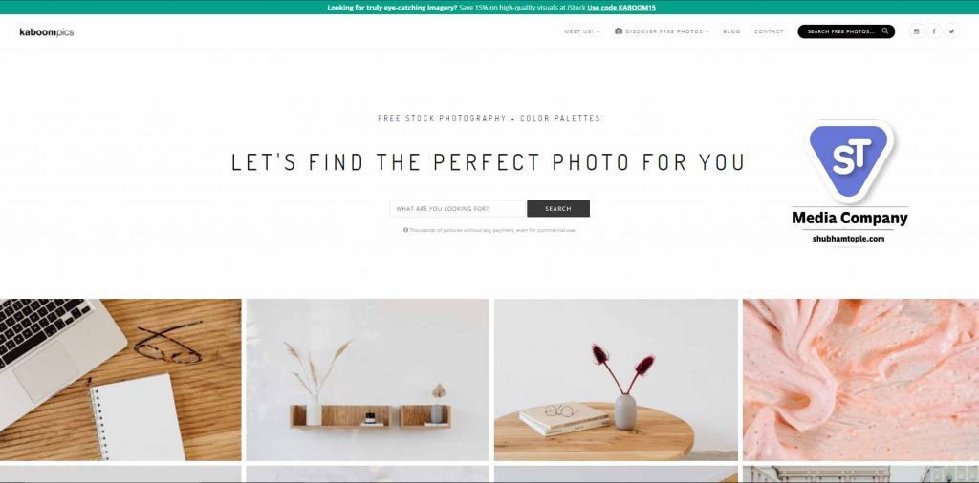Click the Search Free Photos header box

[x=846, y=31]
